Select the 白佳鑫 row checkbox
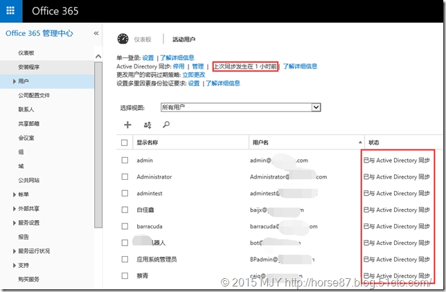The height and width of the screenshot is (292, 446). click(125, 210)
